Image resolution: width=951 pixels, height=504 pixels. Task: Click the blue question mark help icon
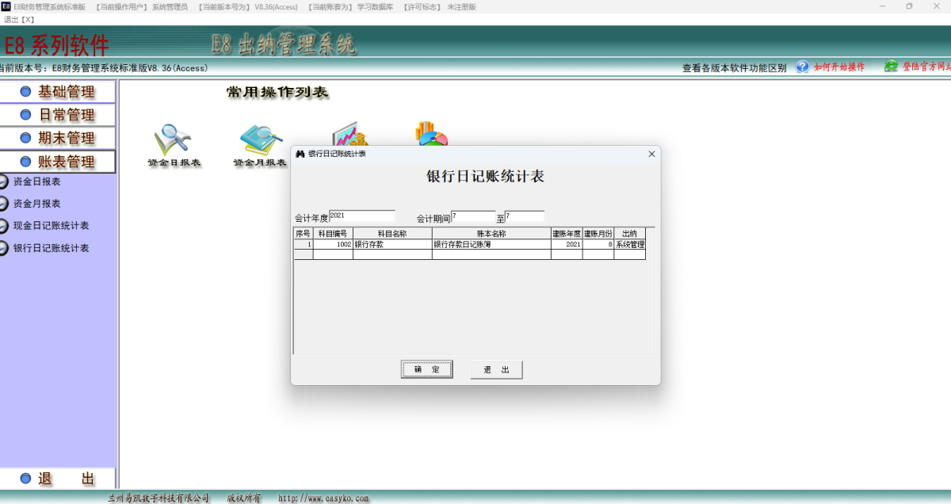[800, 67]
